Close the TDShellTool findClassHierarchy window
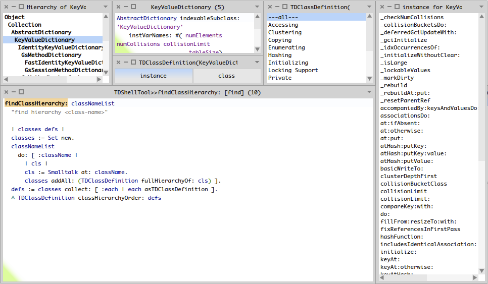This screenshot has width=488, height=284. (6, 92)
